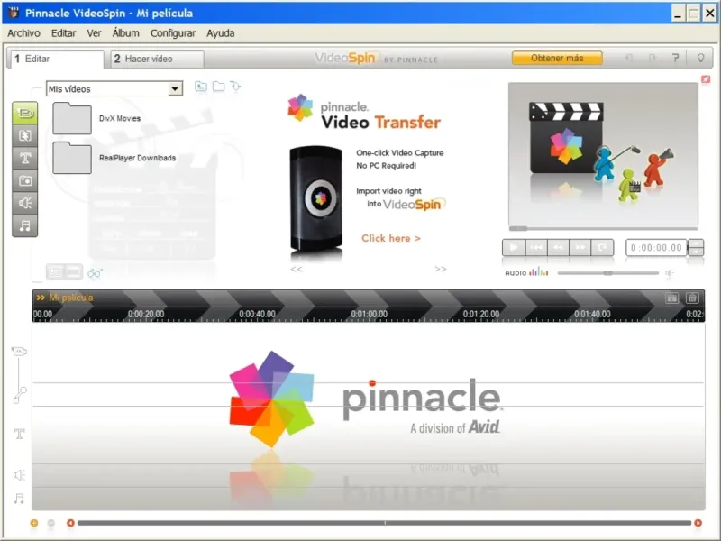Show next ad with >> arrows
This screenshot has height=541, width=721.
coord(441,269)
